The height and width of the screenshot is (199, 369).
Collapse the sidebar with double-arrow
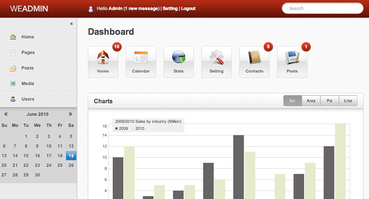pos(71,23)
